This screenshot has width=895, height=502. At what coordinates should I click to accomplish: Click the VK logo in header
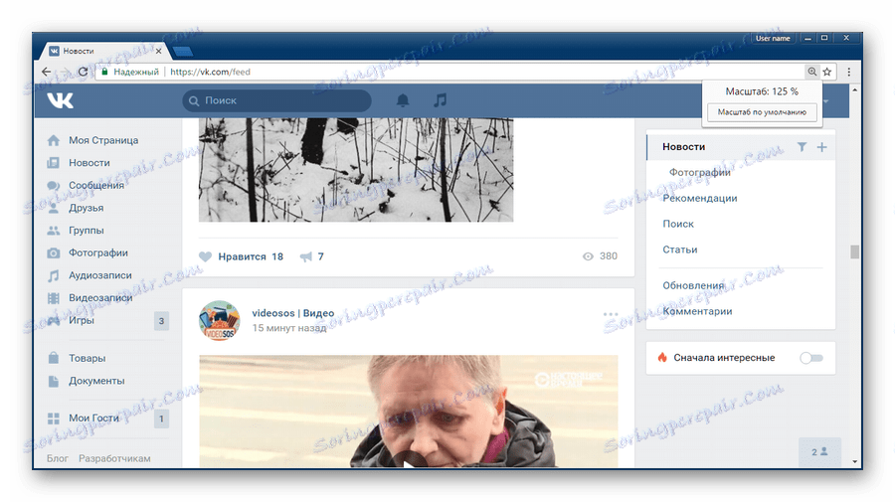[x=60, y=100]
